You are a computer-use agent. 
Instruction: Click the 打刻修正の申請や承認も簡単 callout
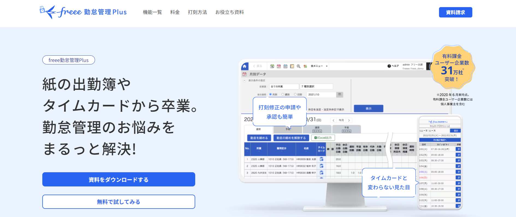click(x=280, y=112)
